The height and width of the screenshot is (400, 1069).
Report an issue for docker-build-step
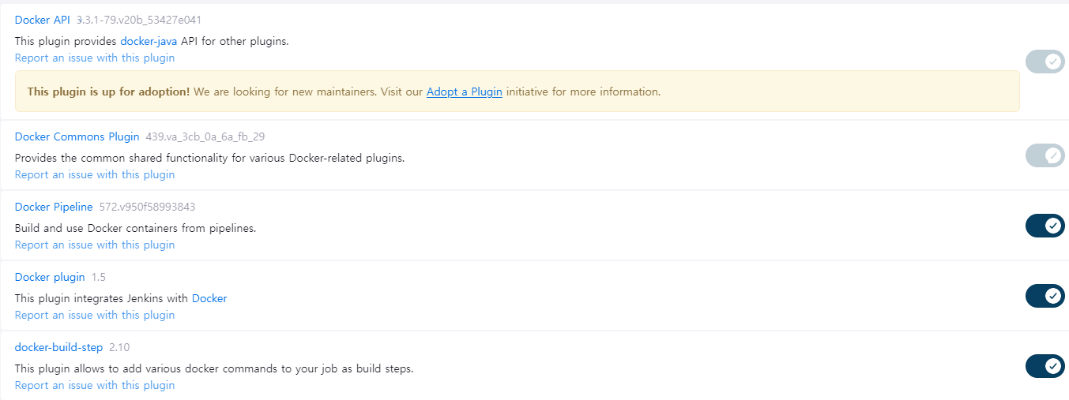tap(95, 385)
